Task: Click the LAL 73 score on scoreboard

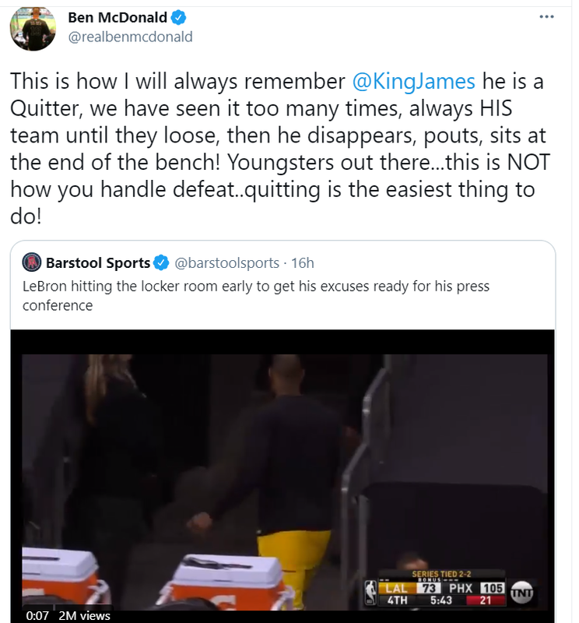Action: (410, 588)
